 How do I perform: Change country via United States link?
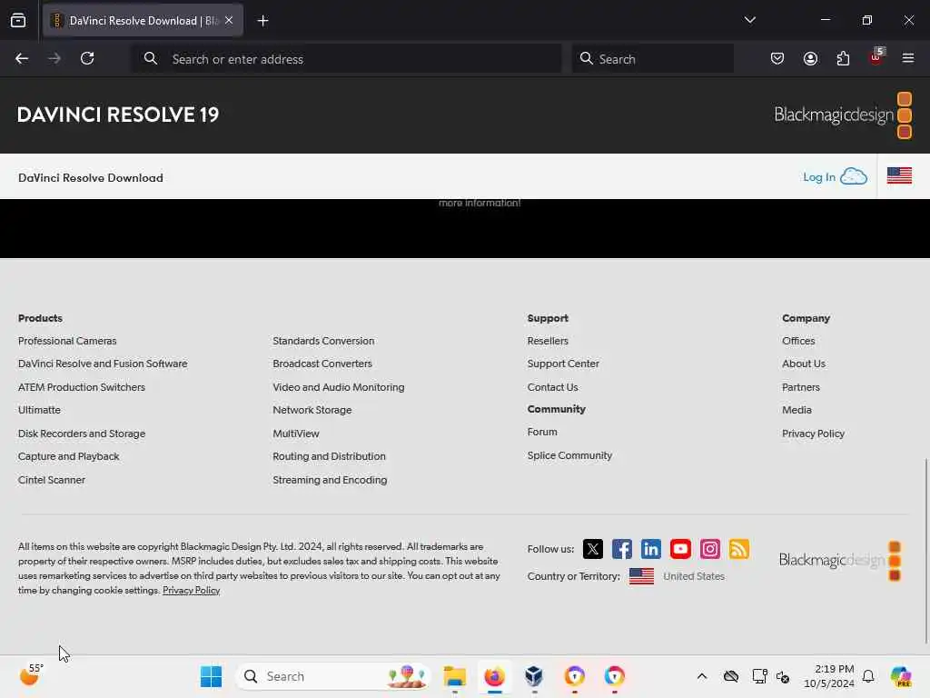pos(693,575)
